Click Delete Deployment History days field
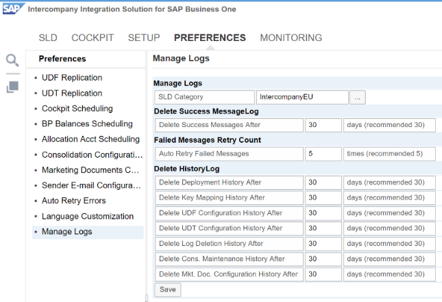Screen dimensions: 442x302 coord(323,182)
